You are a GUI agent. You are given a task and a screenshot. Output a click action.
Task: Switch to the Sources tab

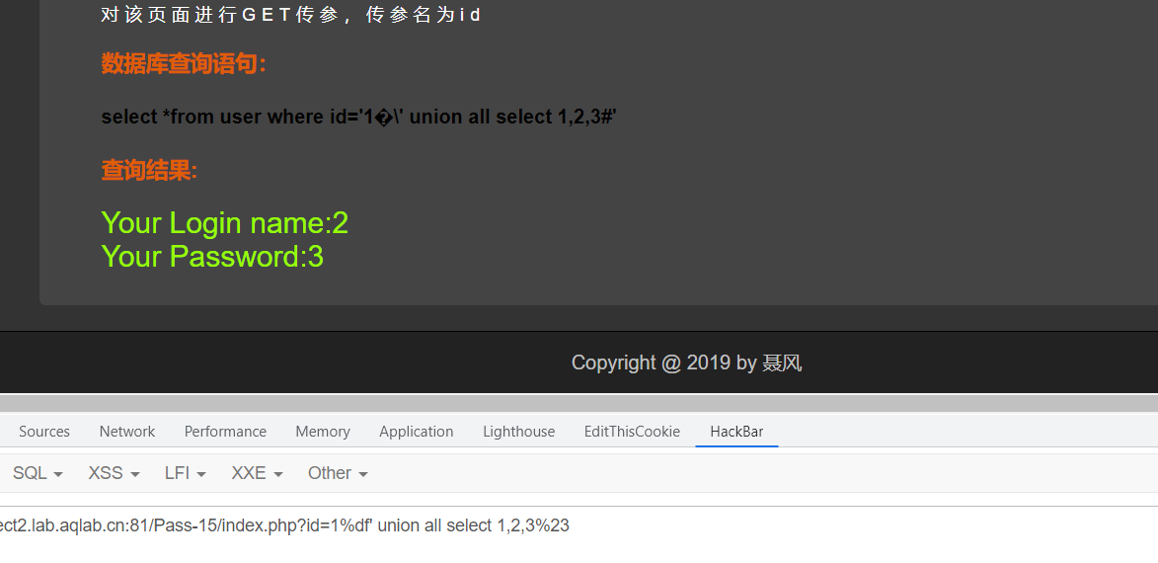tap(44, 432)
